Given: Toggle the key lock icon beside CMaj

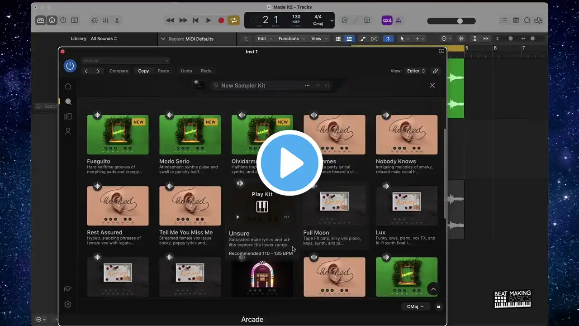Looking at the screenshot, I should coord(438,307).
